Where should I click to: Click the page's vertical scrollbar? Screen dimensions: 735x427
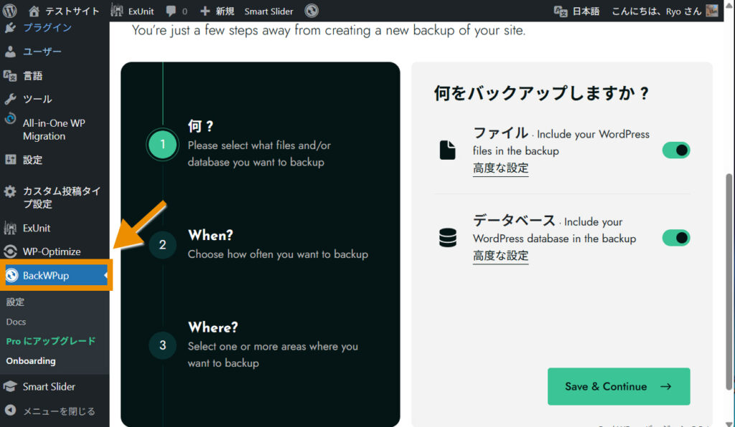pyautogui.click(x=730, y=279)
